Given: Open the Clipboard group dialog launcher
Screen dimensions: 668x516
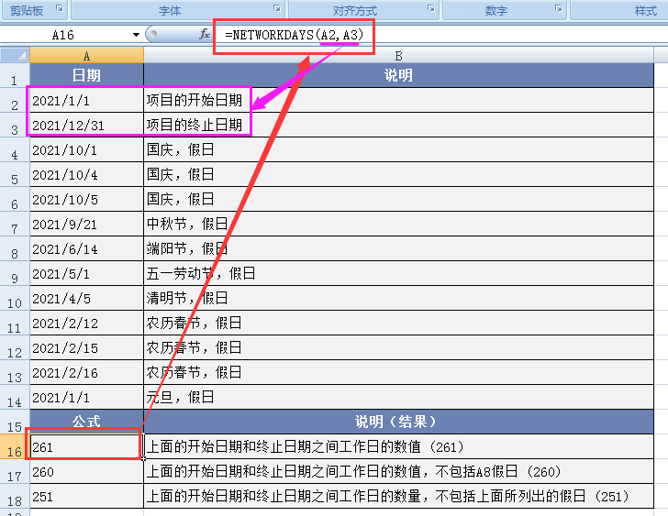Looking at the screenshot, I should 60,8.
